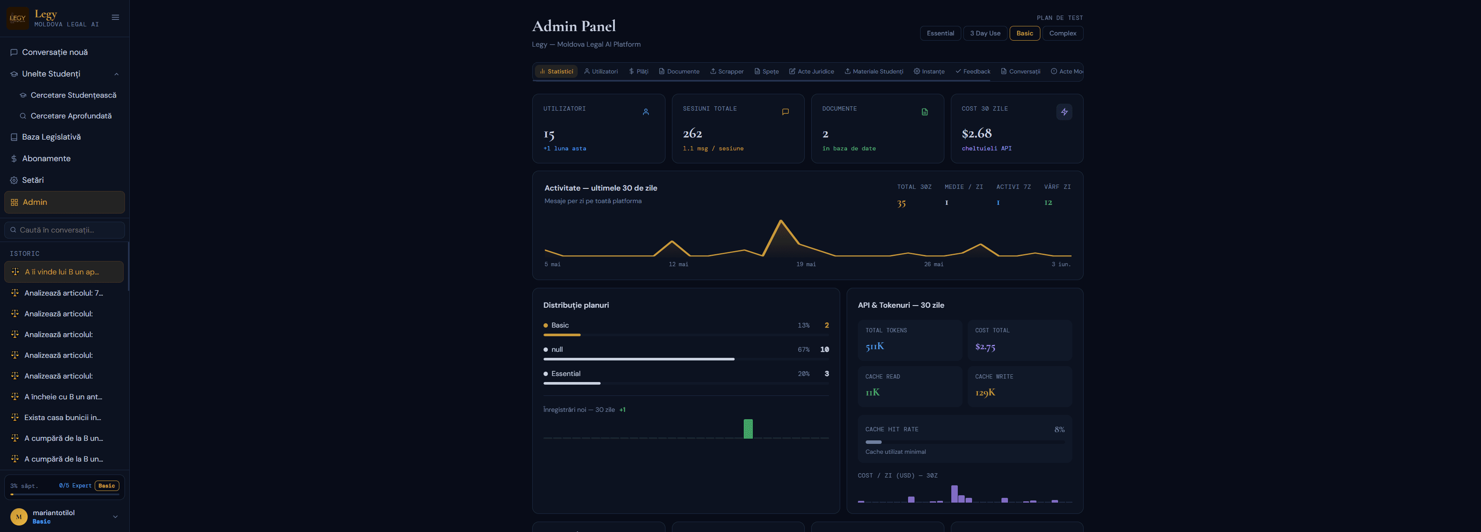Click the Cache Hit Rate progress bar
This screenshot has height=532, width=1481.
[965, 442]
